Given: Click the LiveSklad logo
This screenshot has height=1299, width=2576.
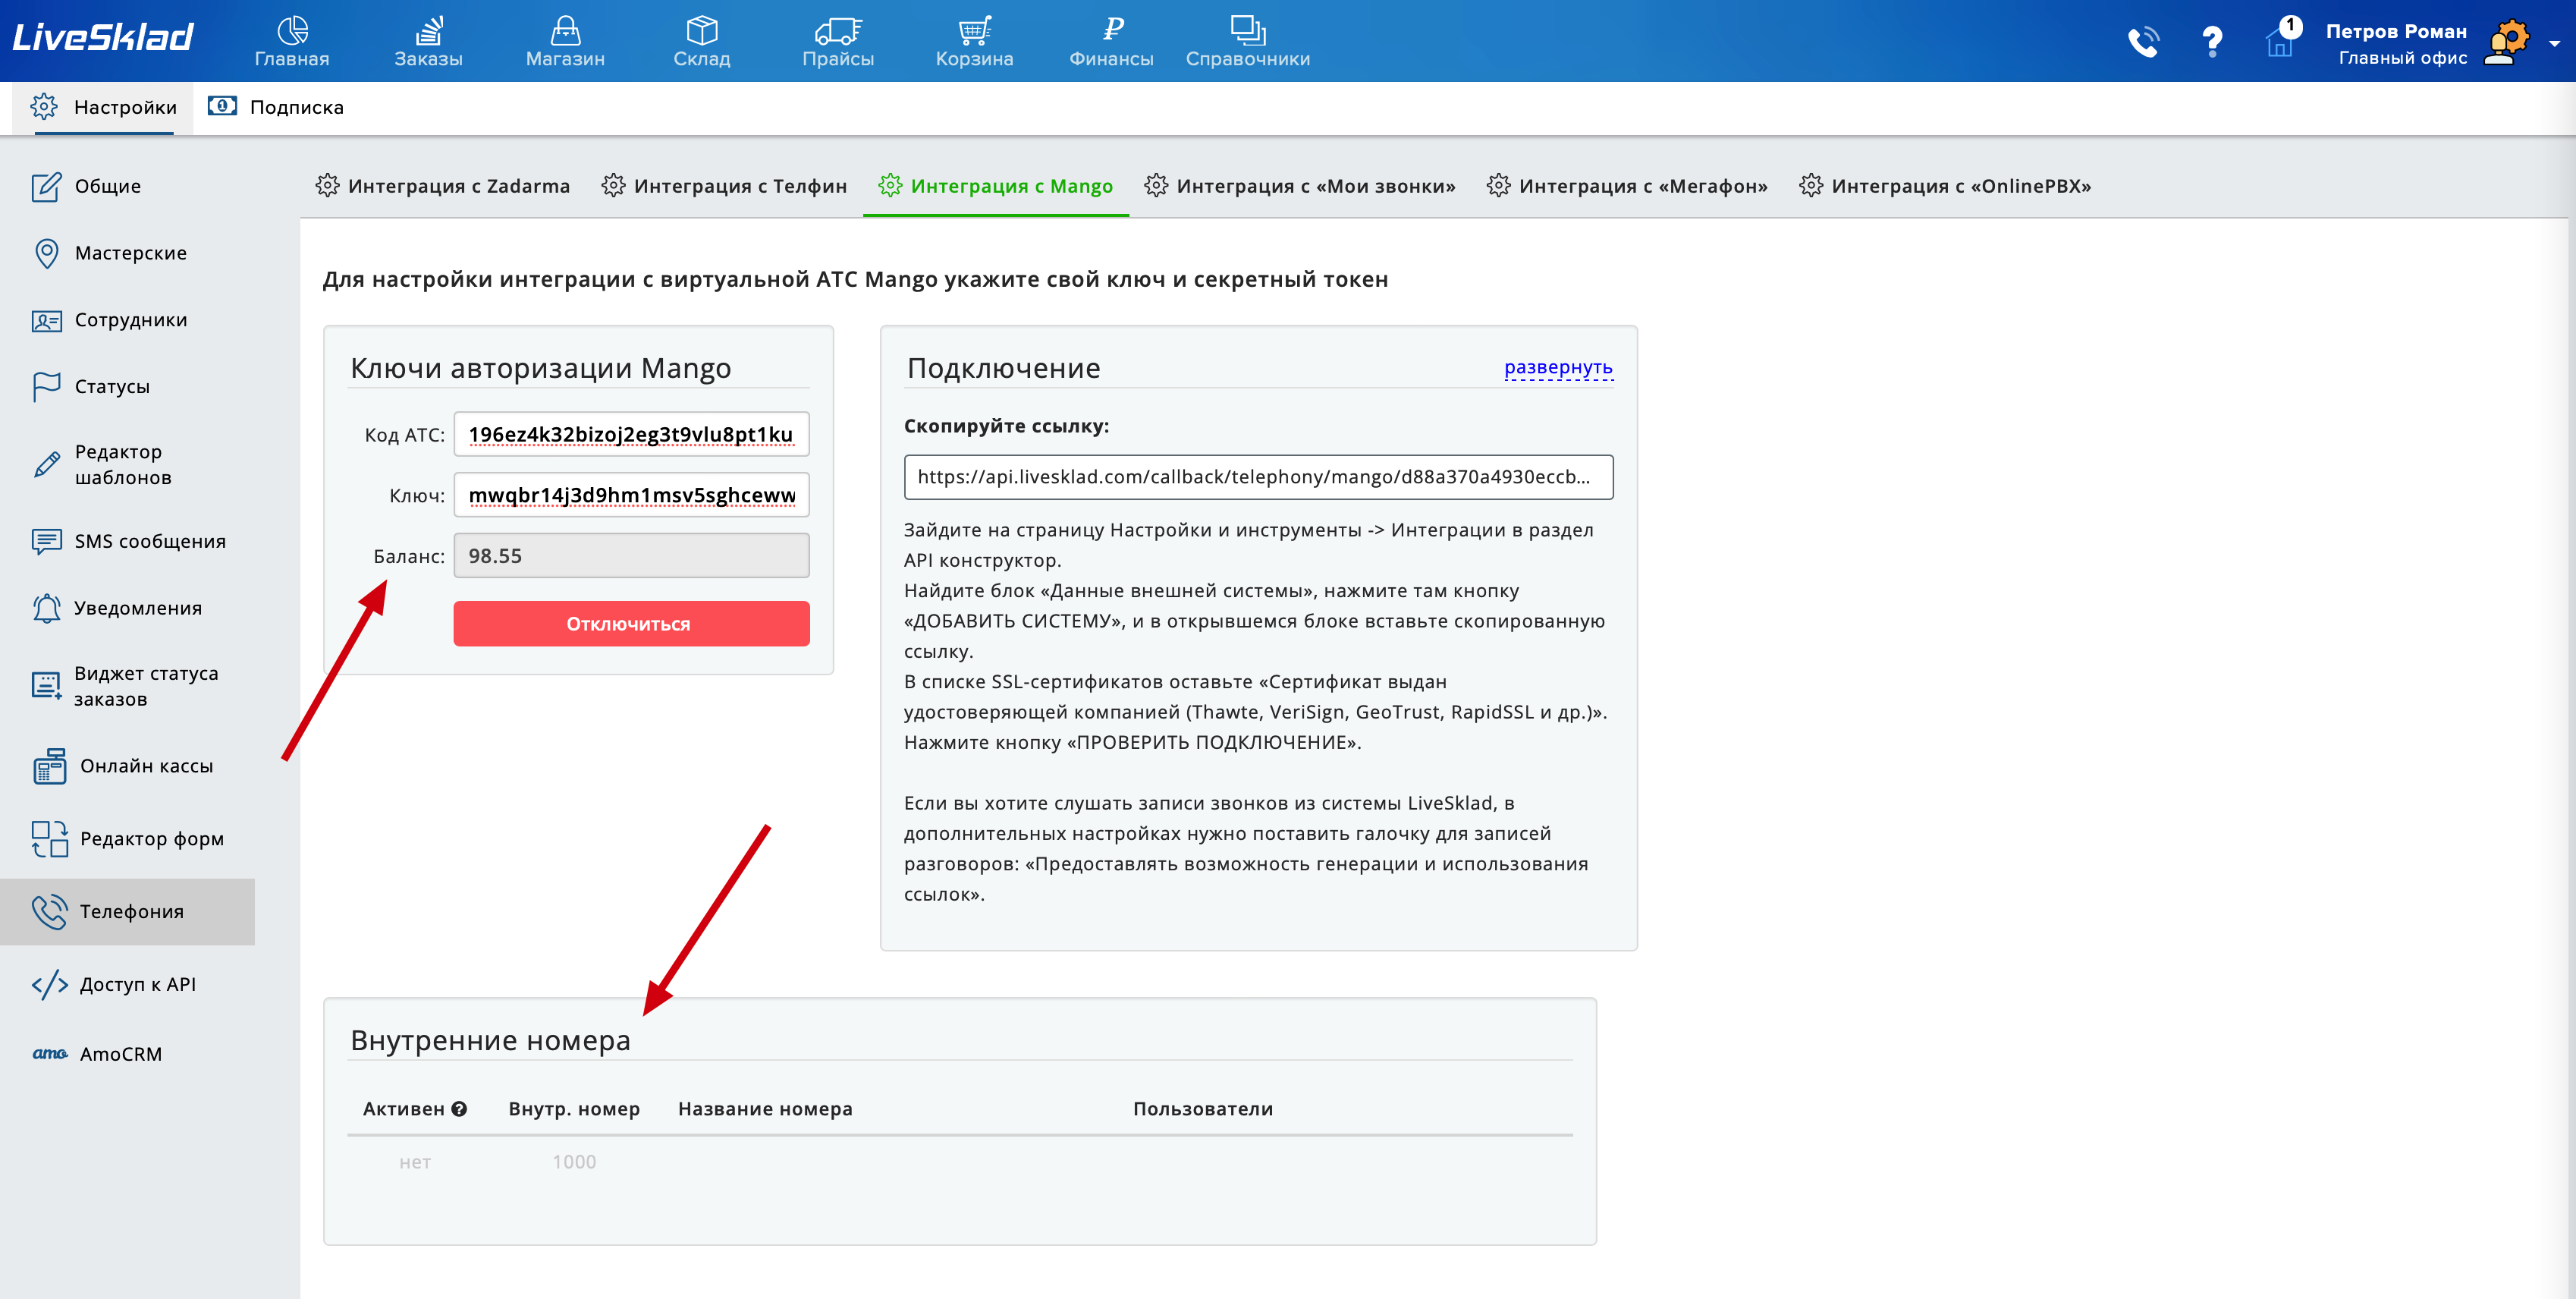Looking at the screenshot, I should point(103,38).
